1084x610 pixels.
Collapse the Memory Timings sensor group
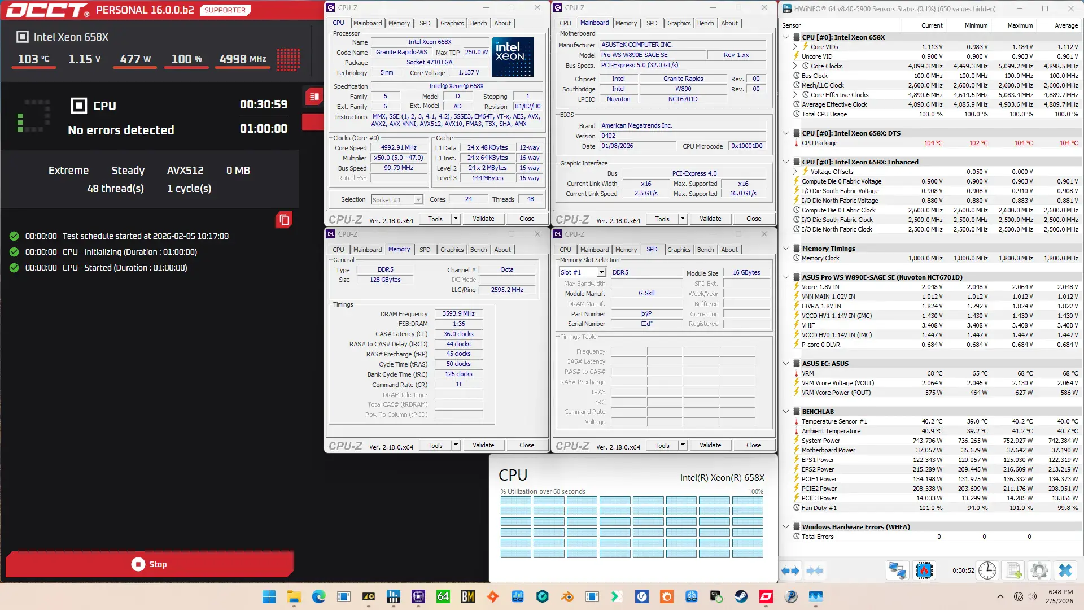(786, 249)
